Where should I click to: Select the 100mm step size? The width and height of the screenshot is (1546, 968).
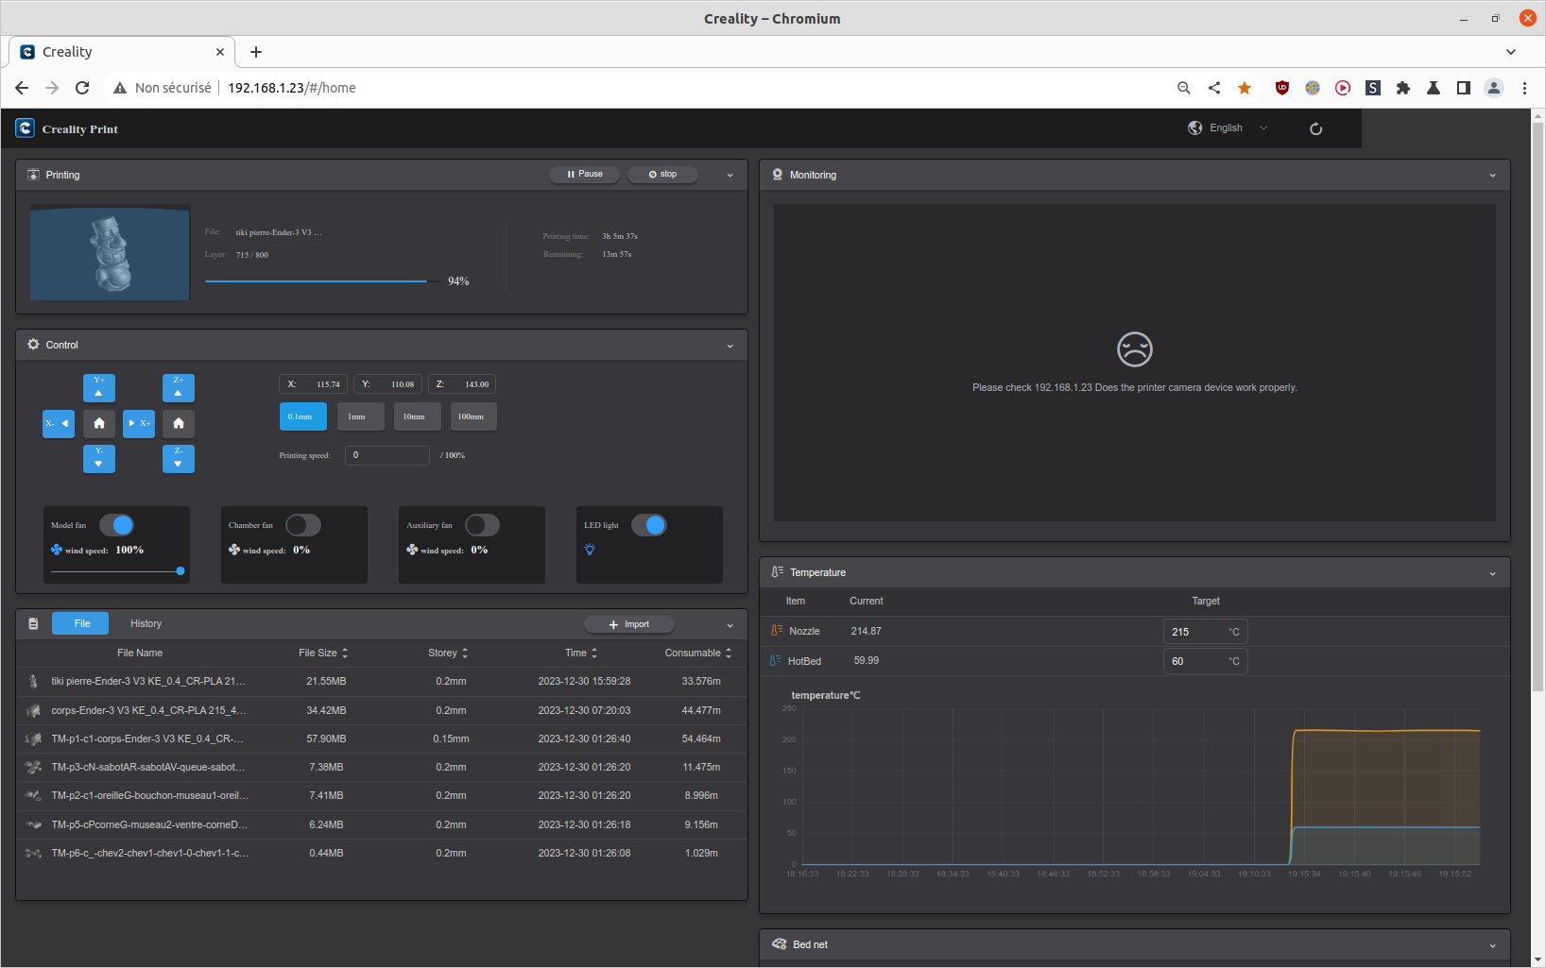click(x=472, y=416)
